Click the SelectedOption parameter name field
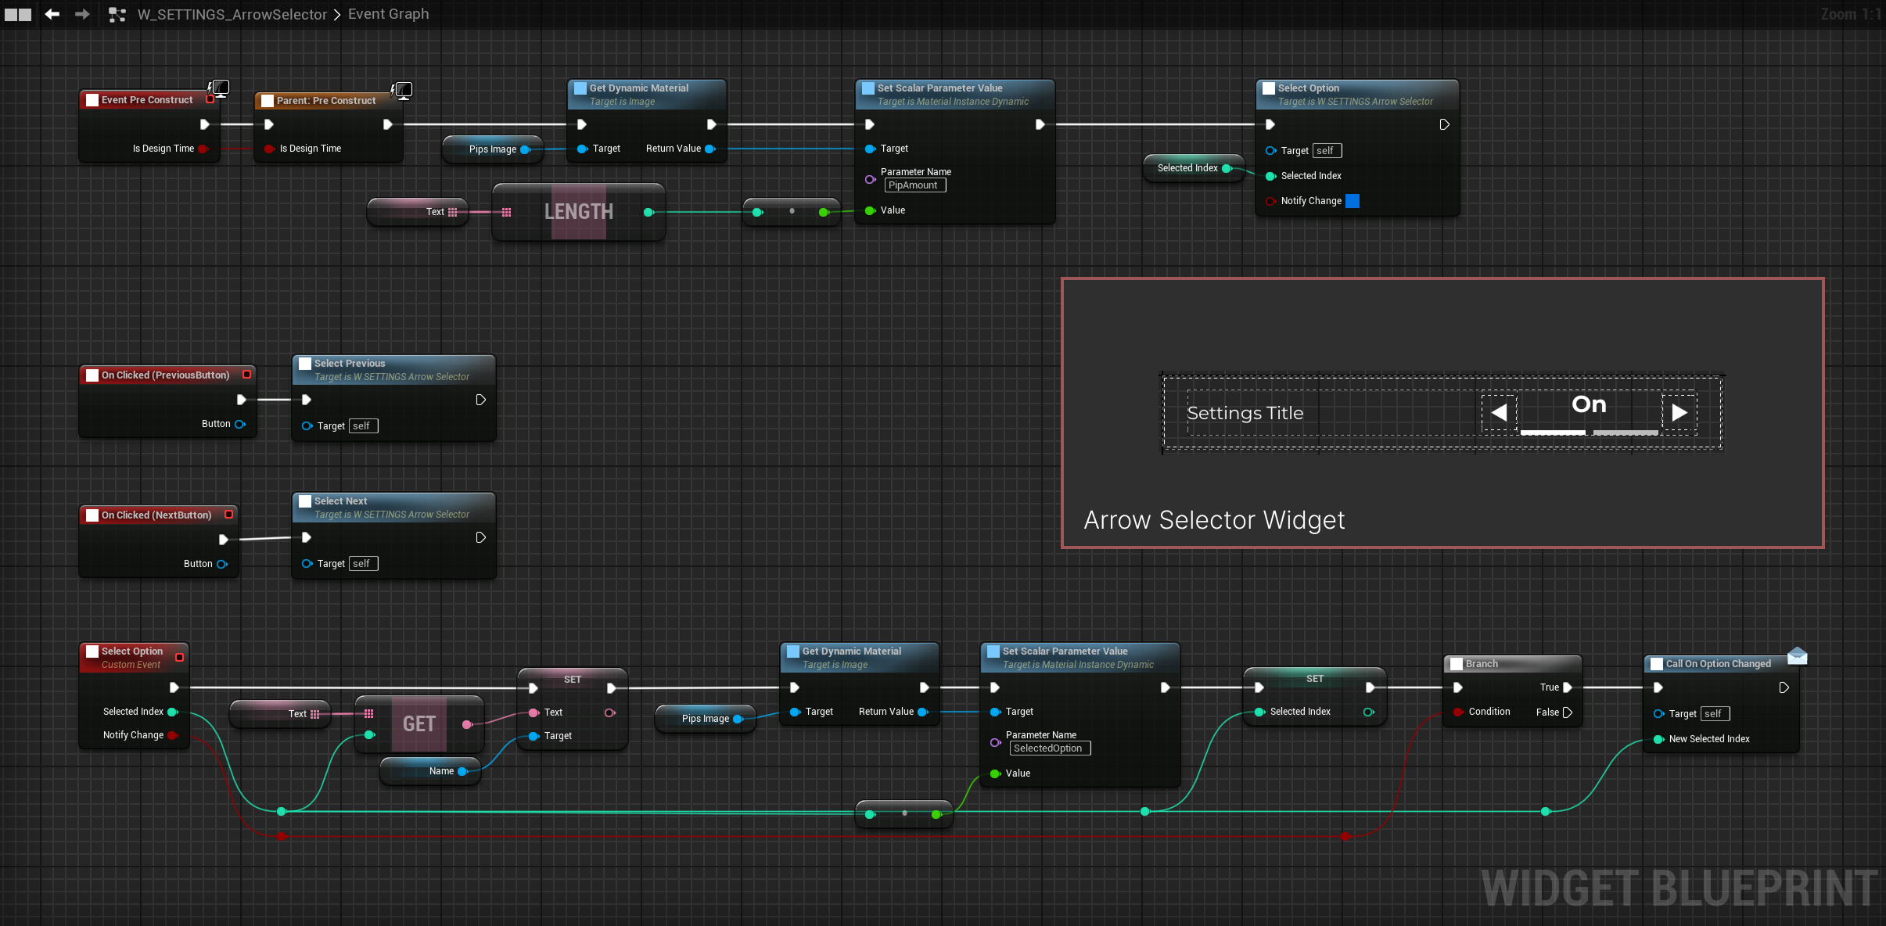 [x=1049, y=748]
